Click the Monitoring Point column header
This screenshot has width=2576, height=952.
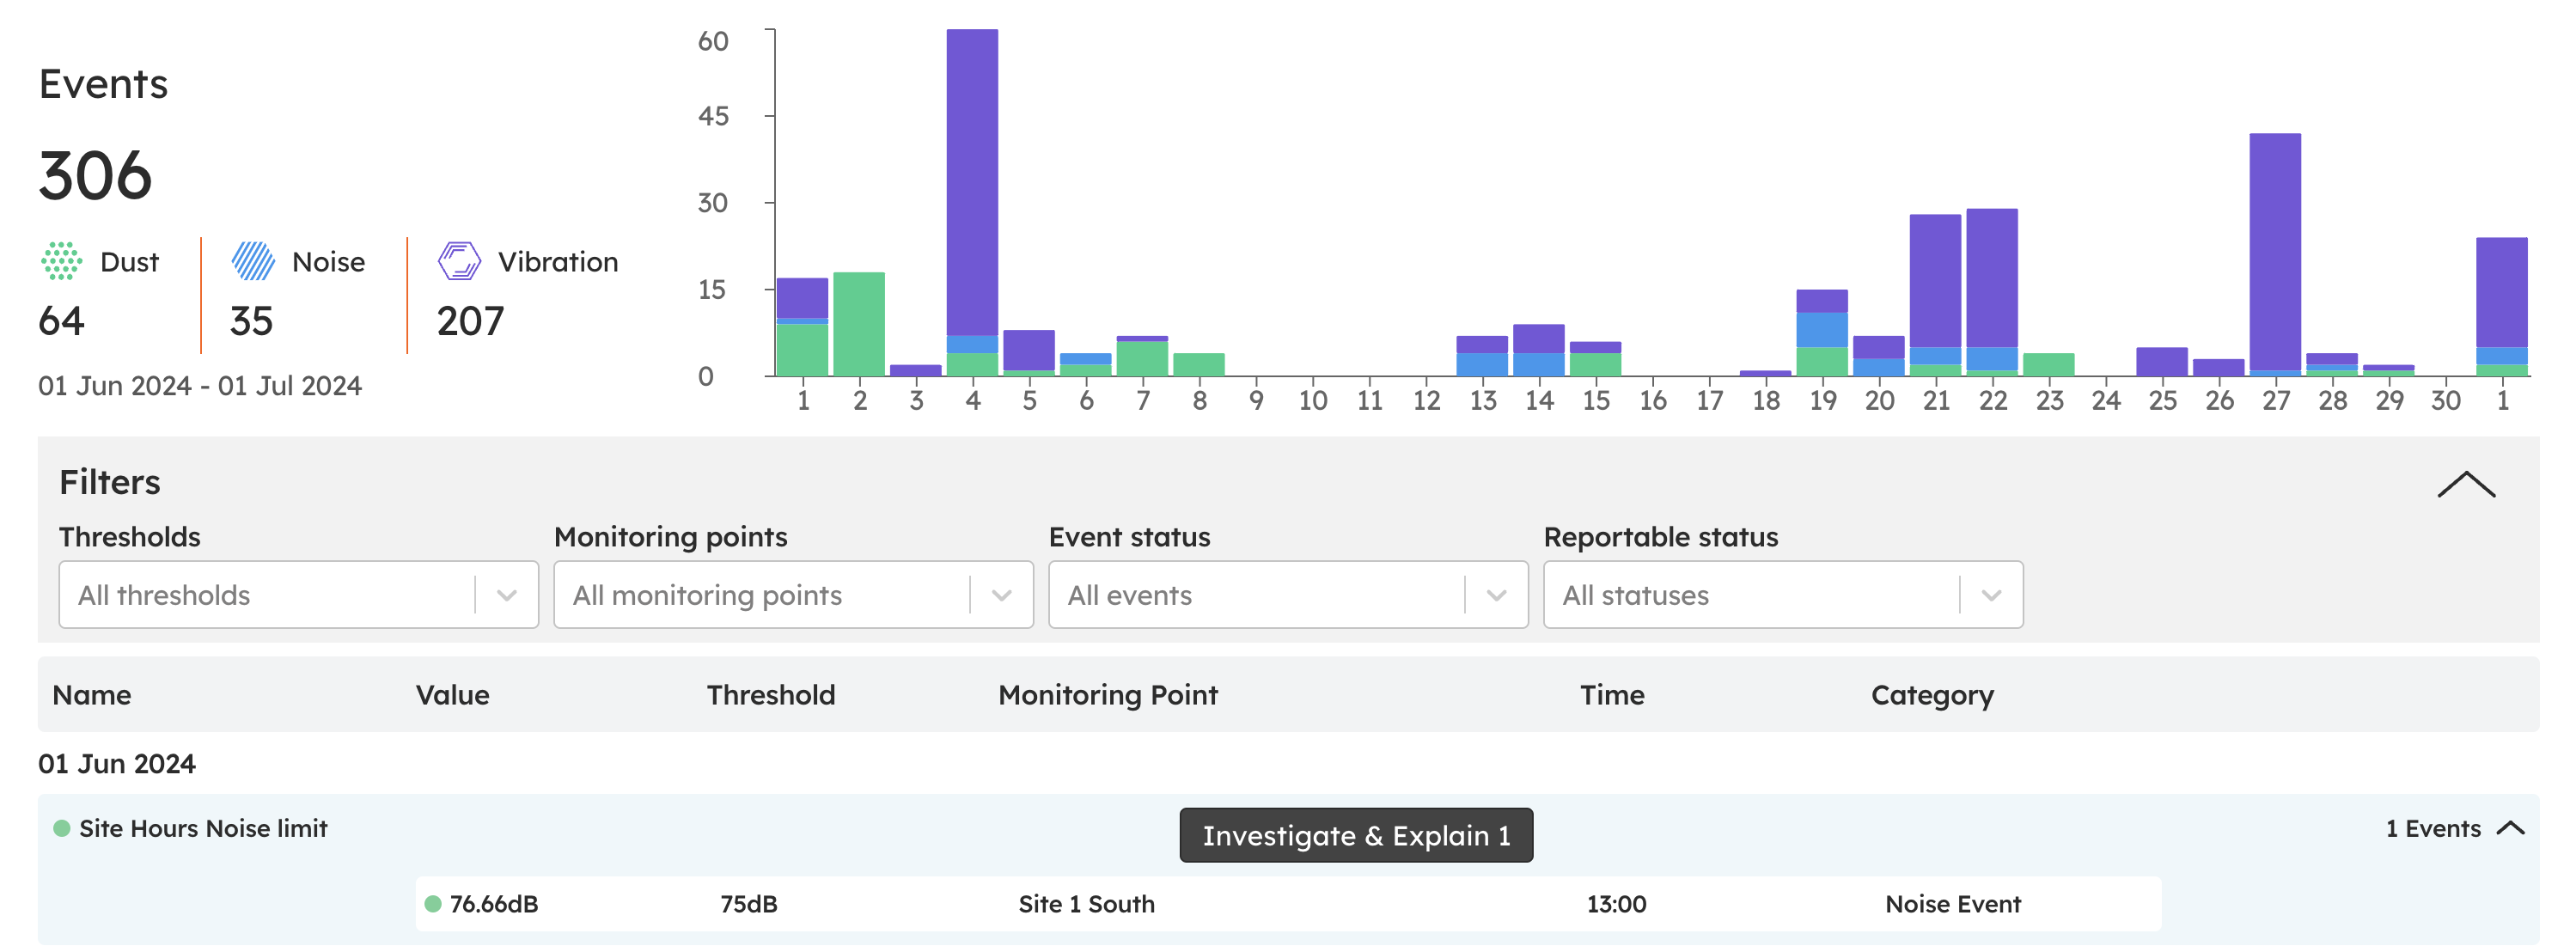[1107, 695]
